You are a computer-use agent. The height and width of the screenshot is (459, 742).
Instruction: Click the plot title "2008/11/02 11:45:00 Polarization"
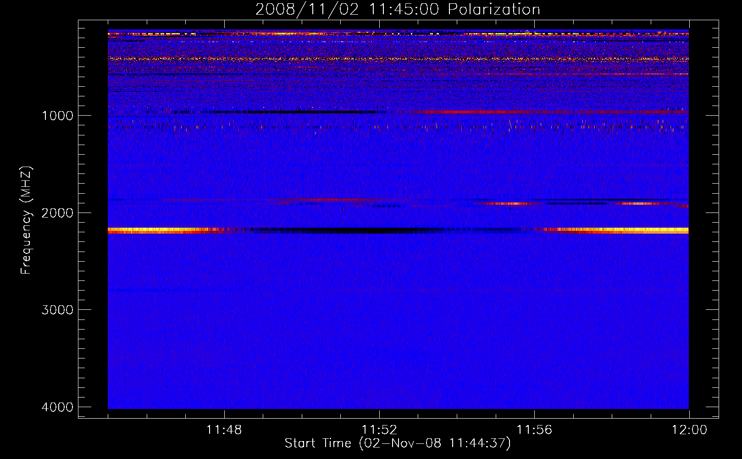pyautogui.click(x=398, y=10)
